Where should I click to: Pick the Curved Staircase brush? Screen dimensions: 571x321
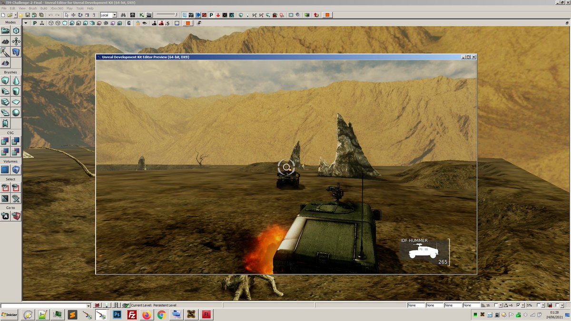5,91
